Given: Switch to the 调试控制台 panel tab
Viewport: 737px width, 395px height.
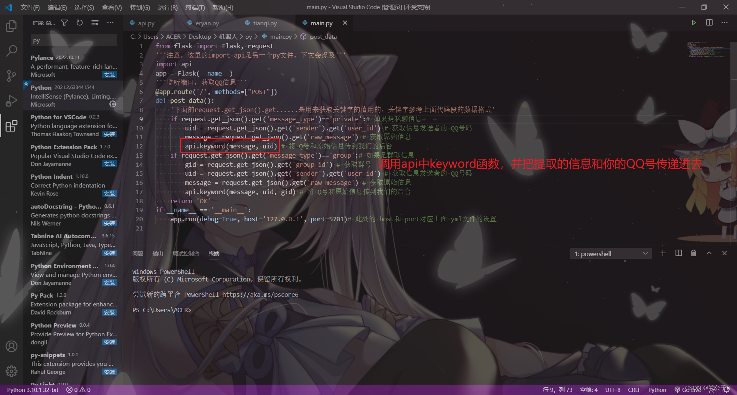Looking at the screenshot, I should tap(186, 253).
